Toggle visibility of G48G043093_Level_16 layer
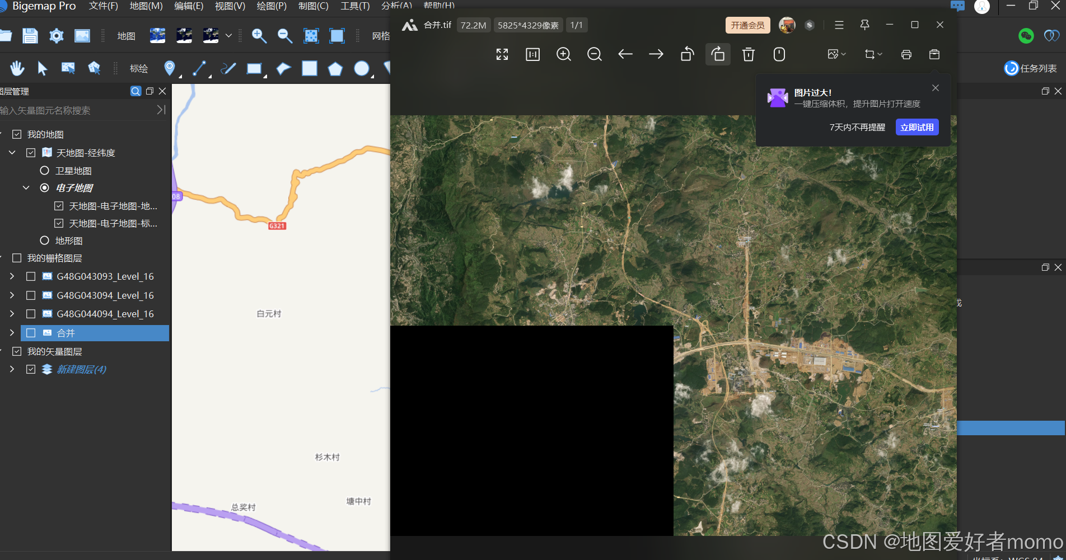The image size is (1066, 560). pyautogui.click(x=31, y=276)
